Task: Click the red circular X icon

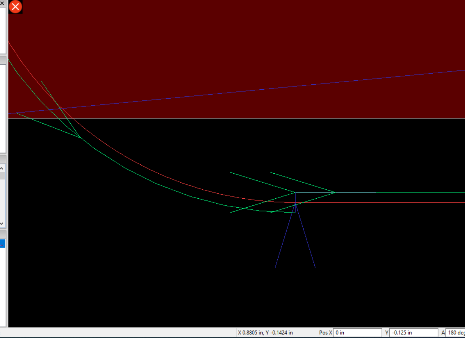Action: 15,7
